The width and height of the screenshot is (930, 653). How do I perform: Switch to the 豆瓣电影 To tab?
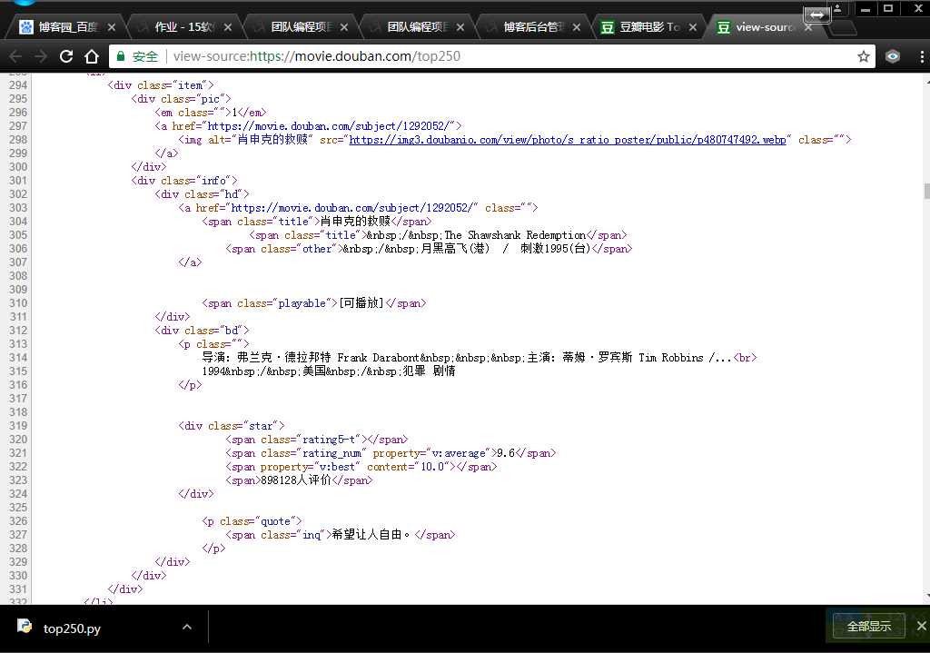pyautogui.click(x=648, y=27)
